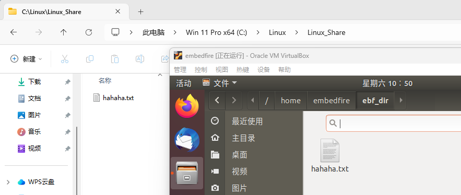Screen dimensions: 461x195
Task: Click the ebf_dir path button in Files
Action: pyautogui.click(x=376, y=101)
